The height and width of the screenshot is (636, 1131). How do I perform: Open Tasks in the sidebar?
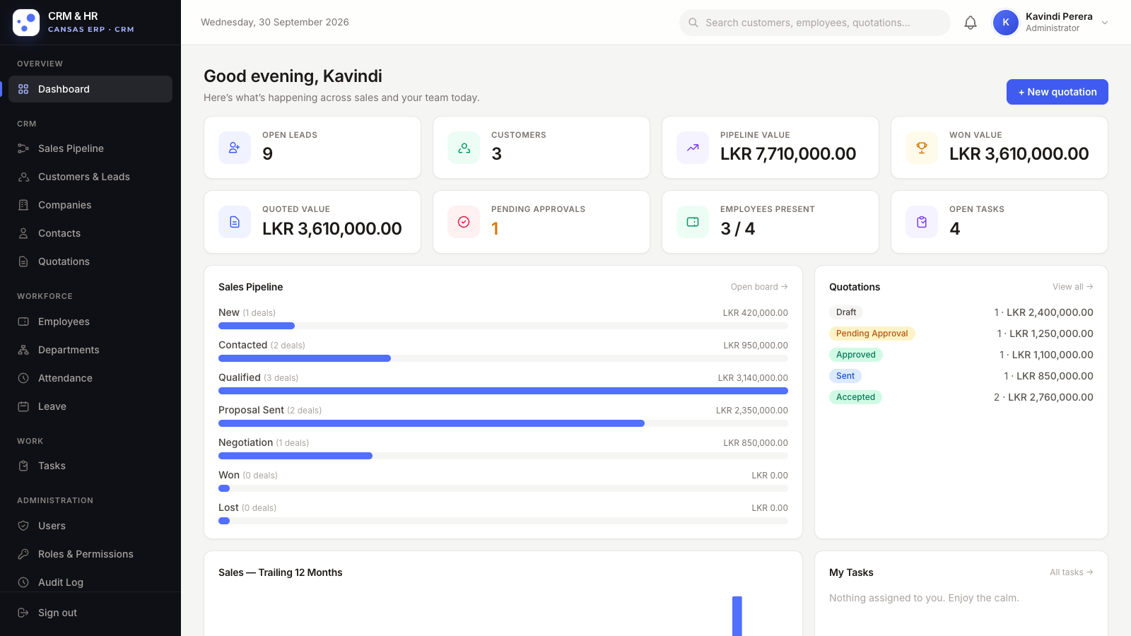[90, 466]
